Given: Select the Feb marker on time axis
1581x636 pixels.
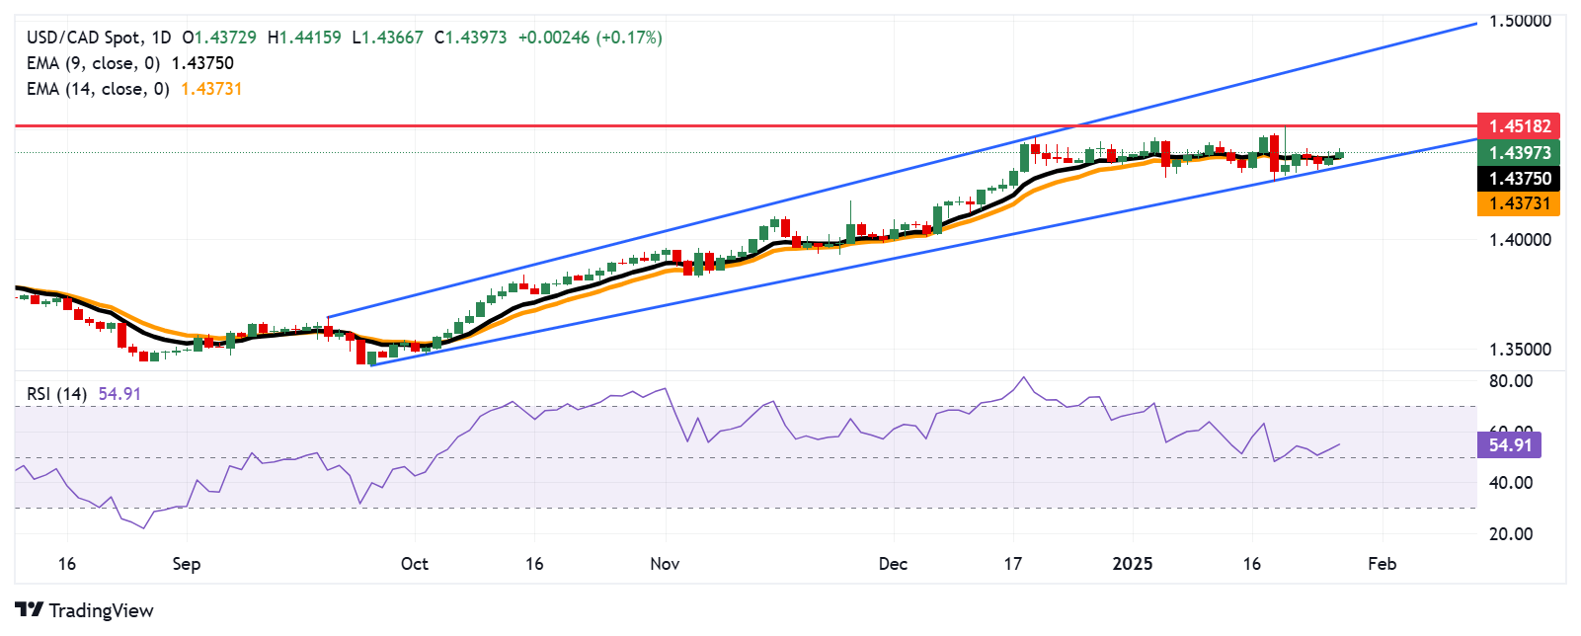Looking at the screenshot, I should (x=1383, y=564).
